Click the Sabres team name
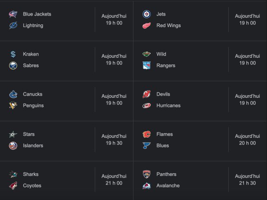Viewport: 267px width, 200px height. [x=31, y=66]
